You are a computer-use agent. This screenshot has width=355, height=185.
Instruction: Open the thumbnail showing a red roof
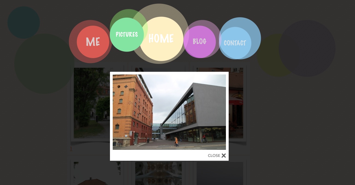[97, 173]
